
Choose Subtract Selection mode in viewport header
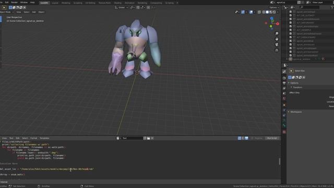pyautogui.click(x=17, y=7)
